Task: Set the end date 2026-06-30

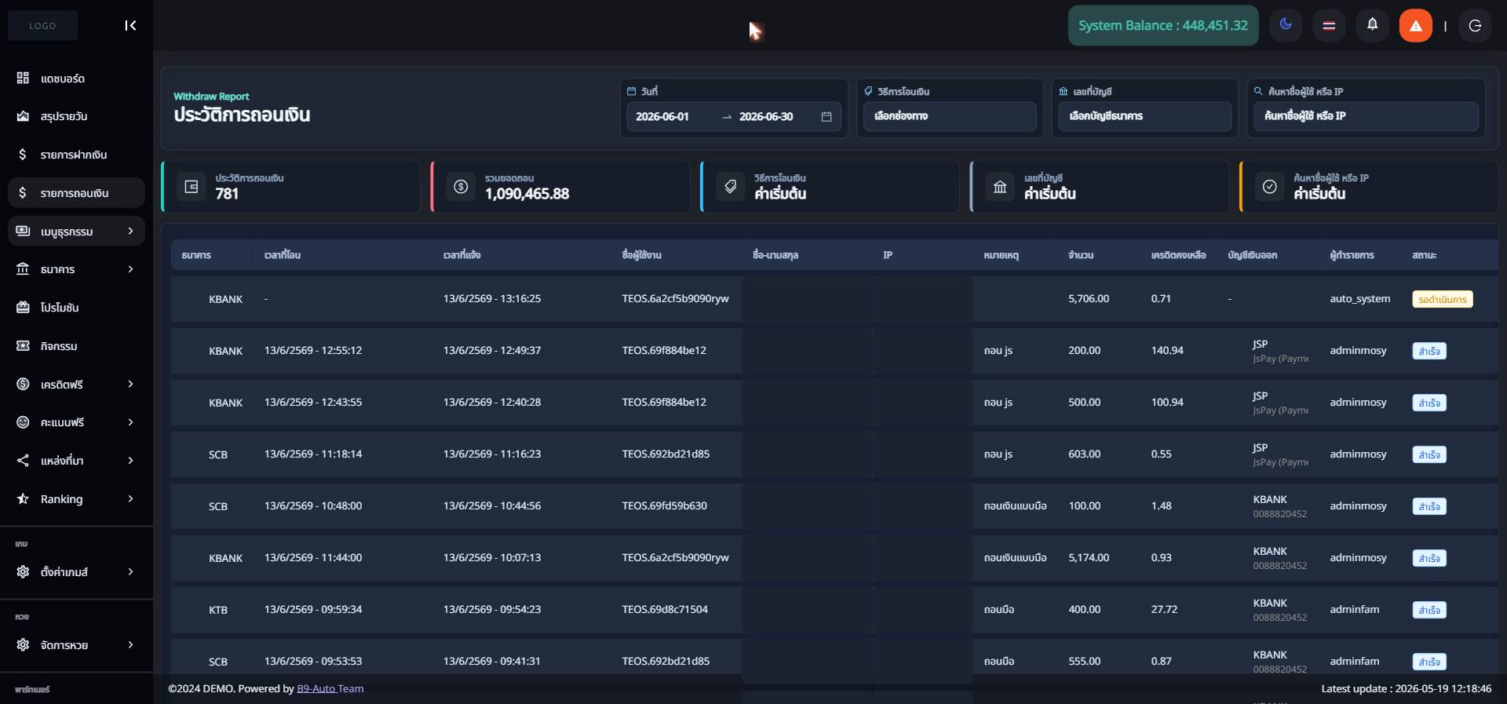Action: pos(766,116)
